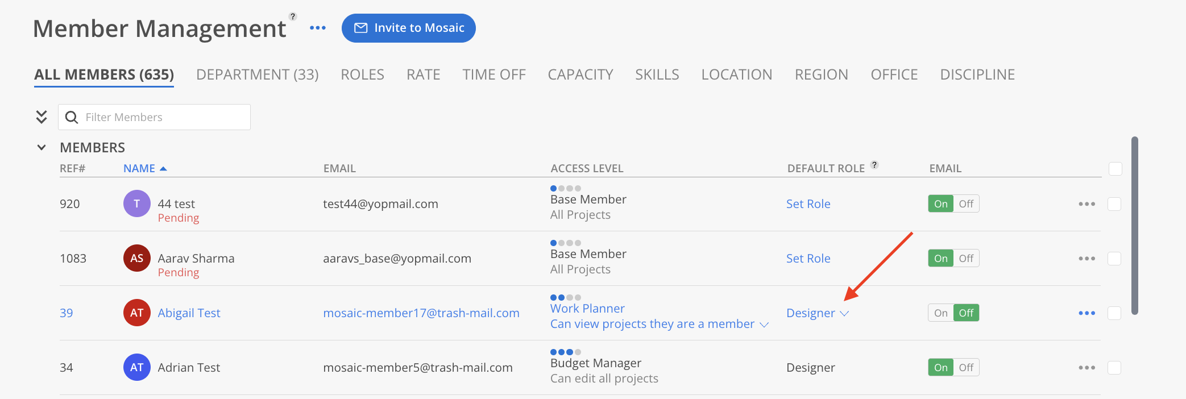Collapse the MEMBERS section chevron
1186x399 pixels.
click(42, 148)
